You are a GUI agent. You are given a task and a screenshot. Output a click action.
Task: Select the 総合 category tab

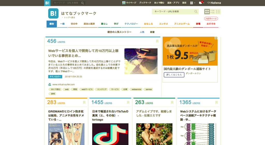click(52, 24)
